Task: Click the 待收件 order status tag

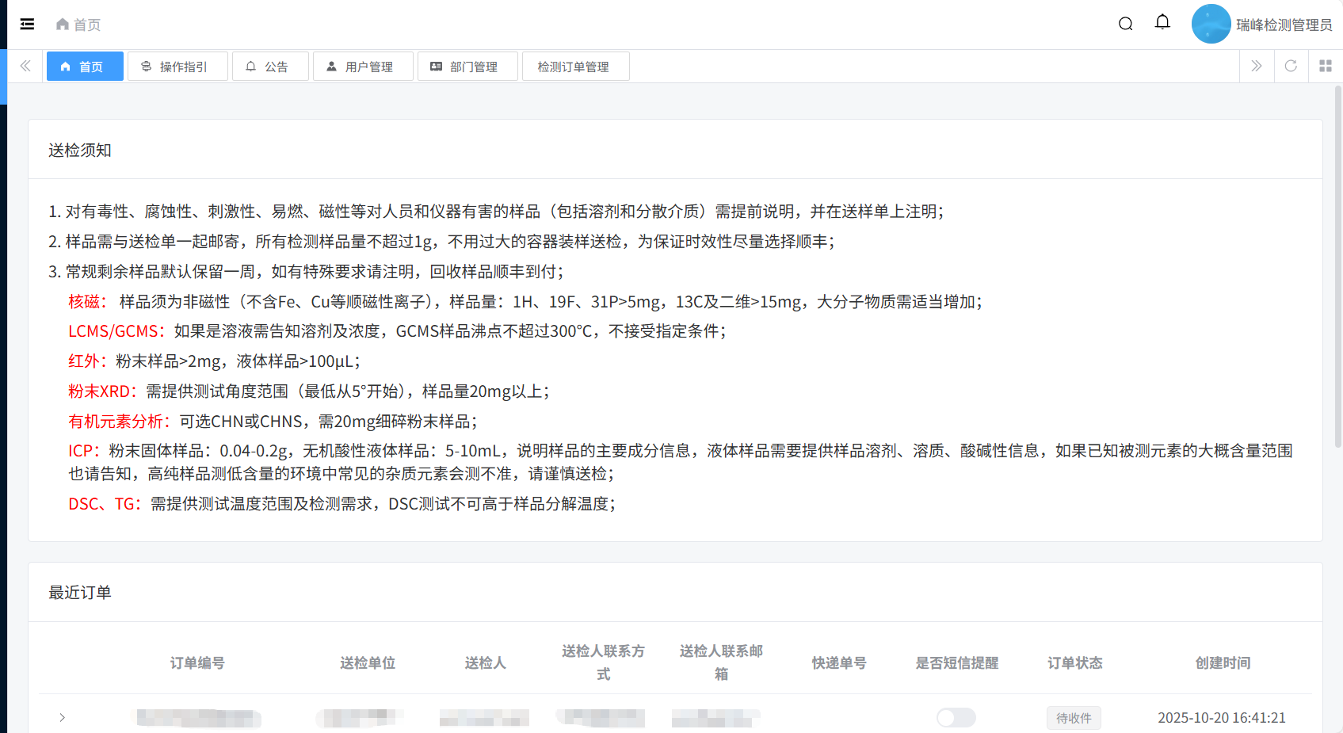Action: tap(1074, 718)
